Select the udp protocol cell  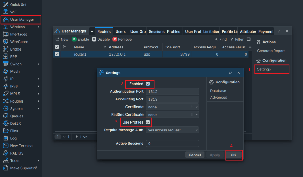click(152, 54)
